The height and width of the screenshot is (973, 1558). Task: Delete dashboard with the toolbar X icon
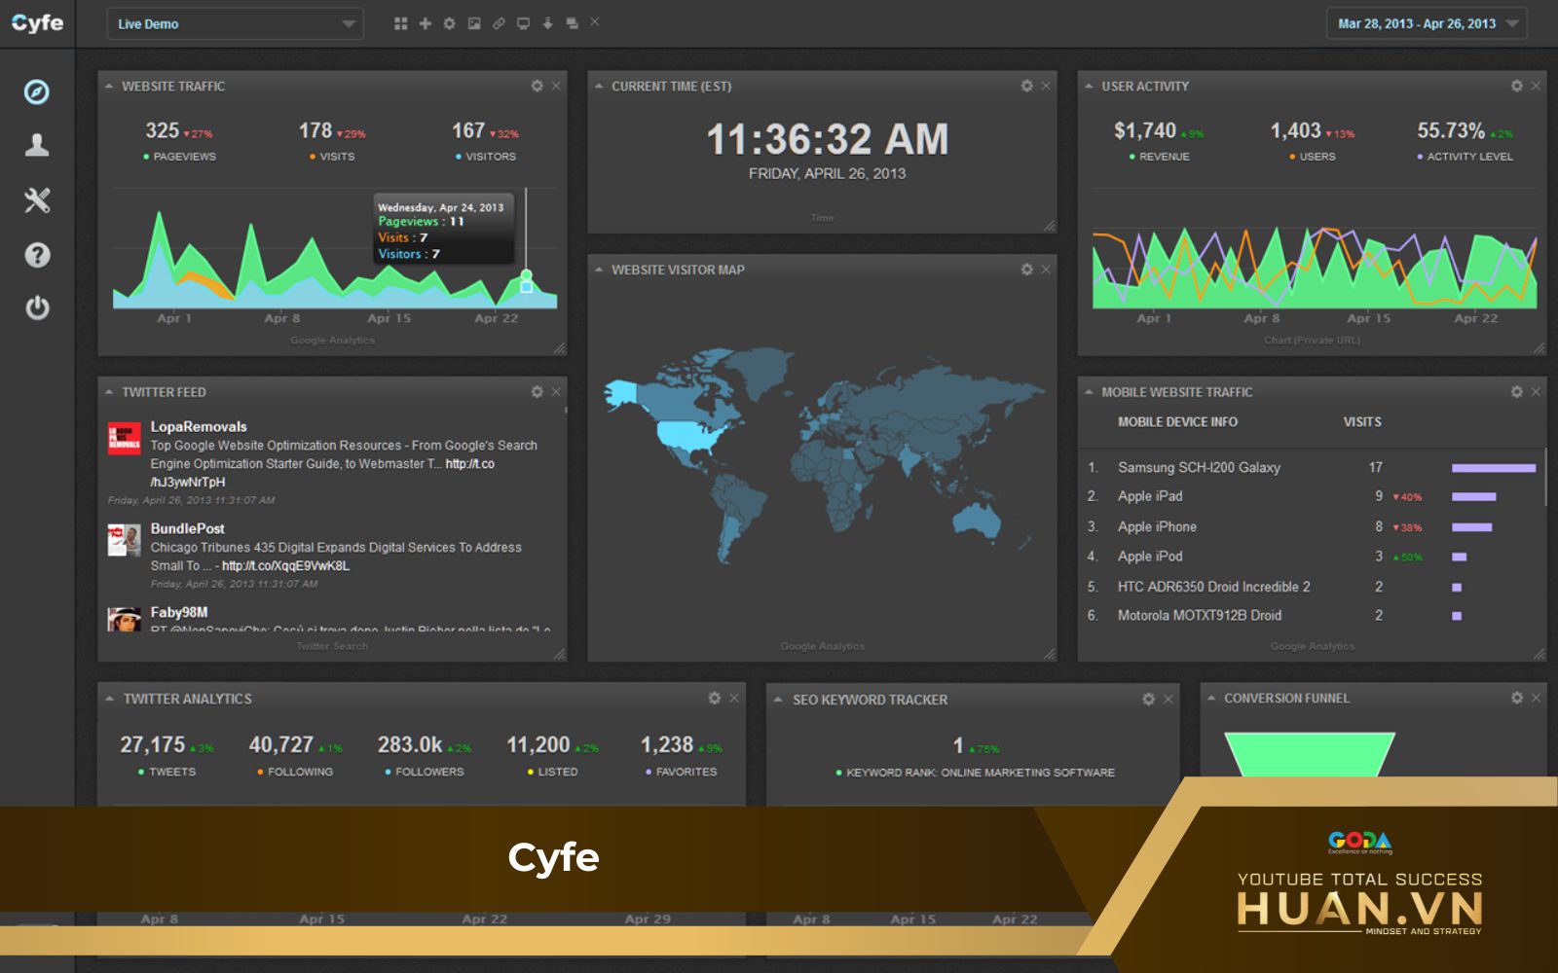tap(595, 21)
